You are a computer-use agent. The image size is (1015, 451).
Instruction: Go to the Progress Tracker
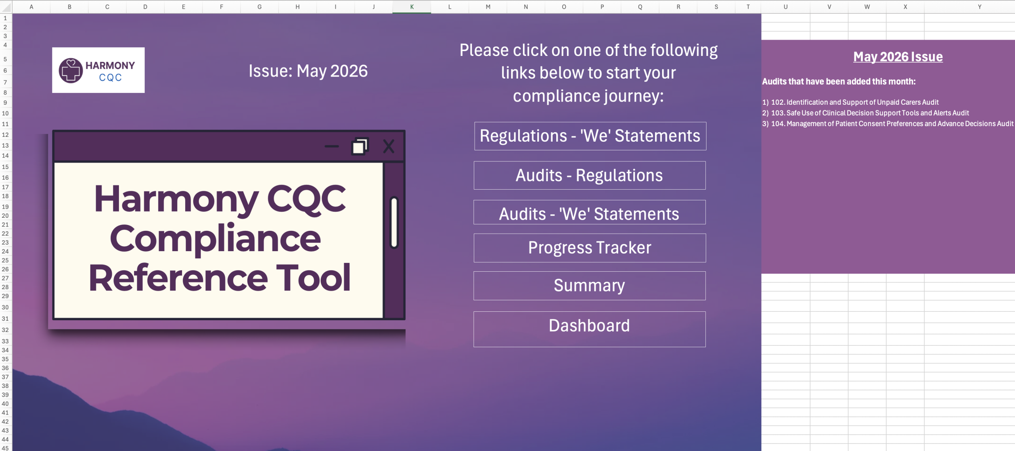590,248
